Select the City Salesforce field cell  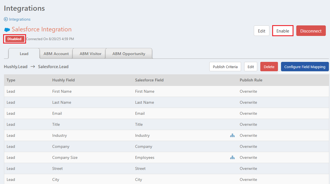139,179
